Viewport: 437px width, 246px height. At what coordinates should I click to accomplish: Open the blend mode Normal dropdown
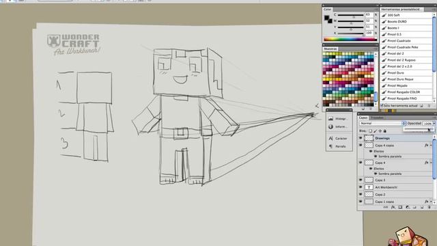tap(382, 123)
